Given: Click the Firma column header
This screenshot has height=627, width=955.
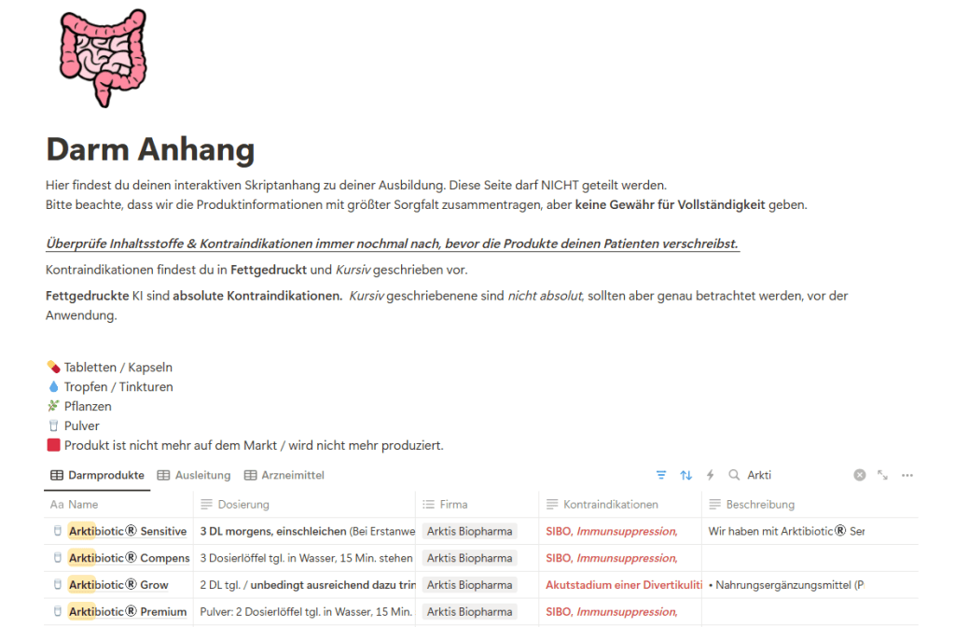Looking at the screenshot, I should click(477, 505).
